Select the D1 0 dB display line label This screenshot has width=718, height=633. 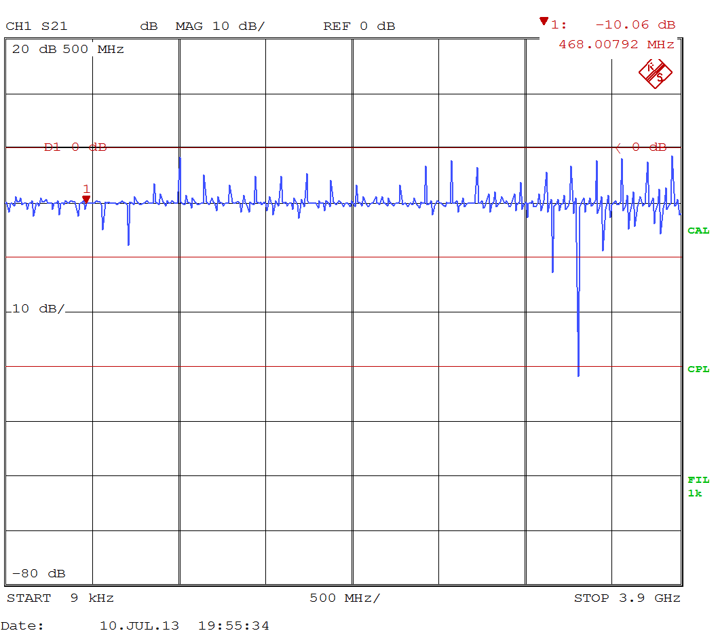75,147
